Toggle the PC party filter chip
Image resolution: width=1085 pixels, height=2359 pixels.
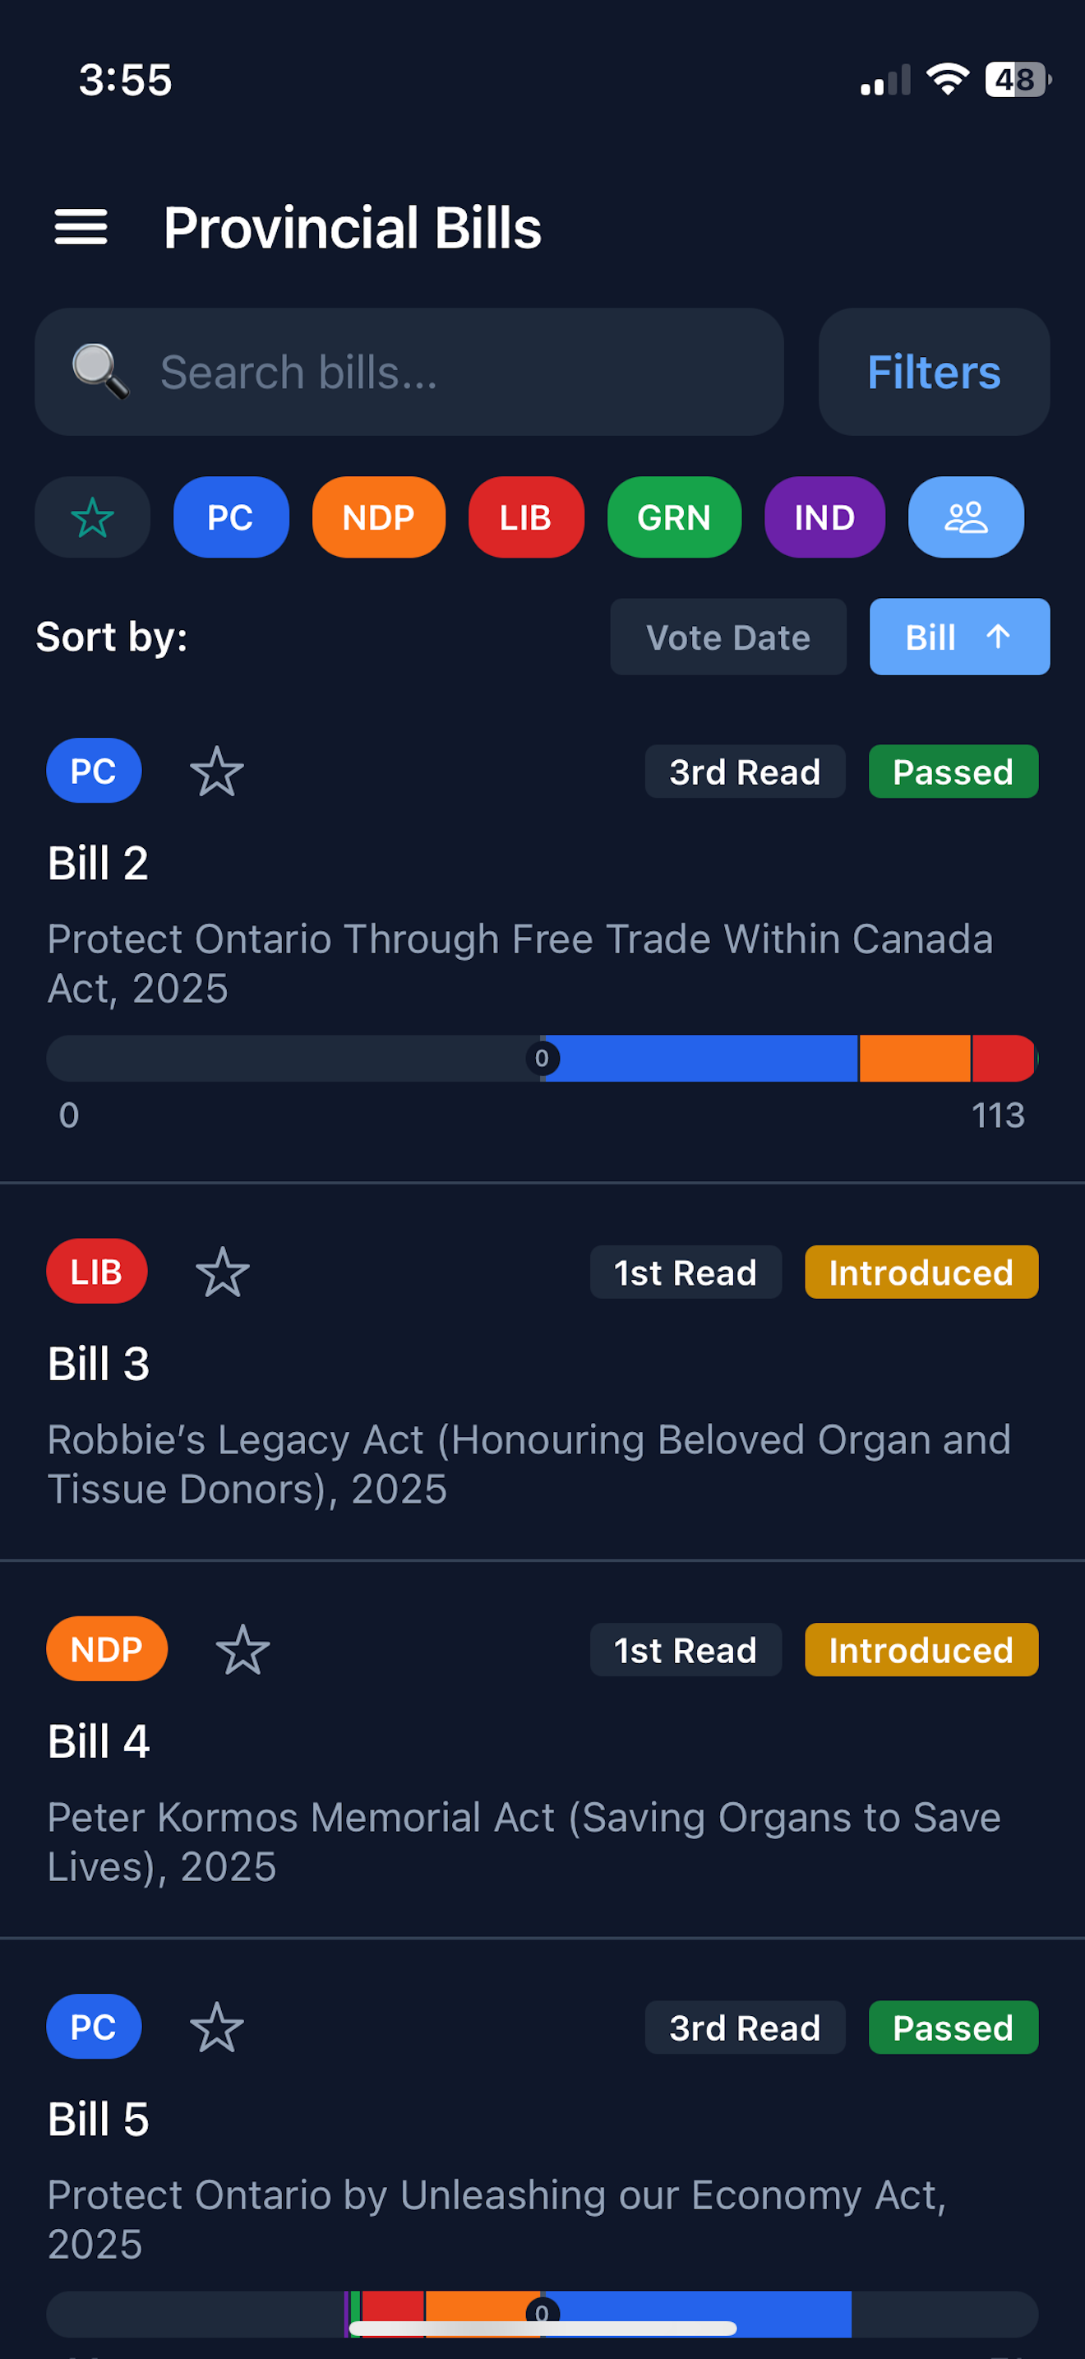[230, 517]
